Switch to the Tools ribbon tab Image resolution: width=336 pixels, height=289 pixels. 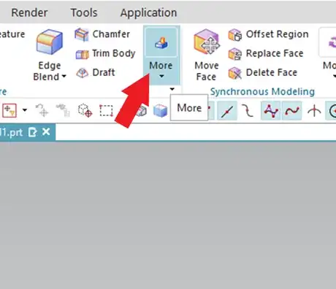84,12
